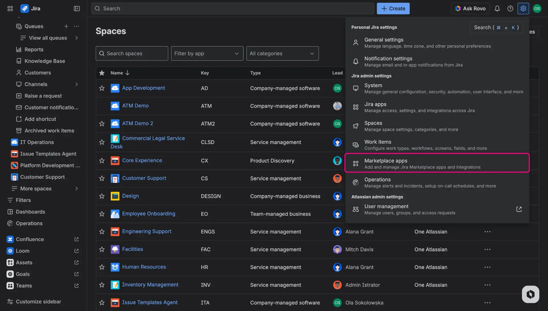Star the Design space
Screen dimensions: 548x311
102,196
